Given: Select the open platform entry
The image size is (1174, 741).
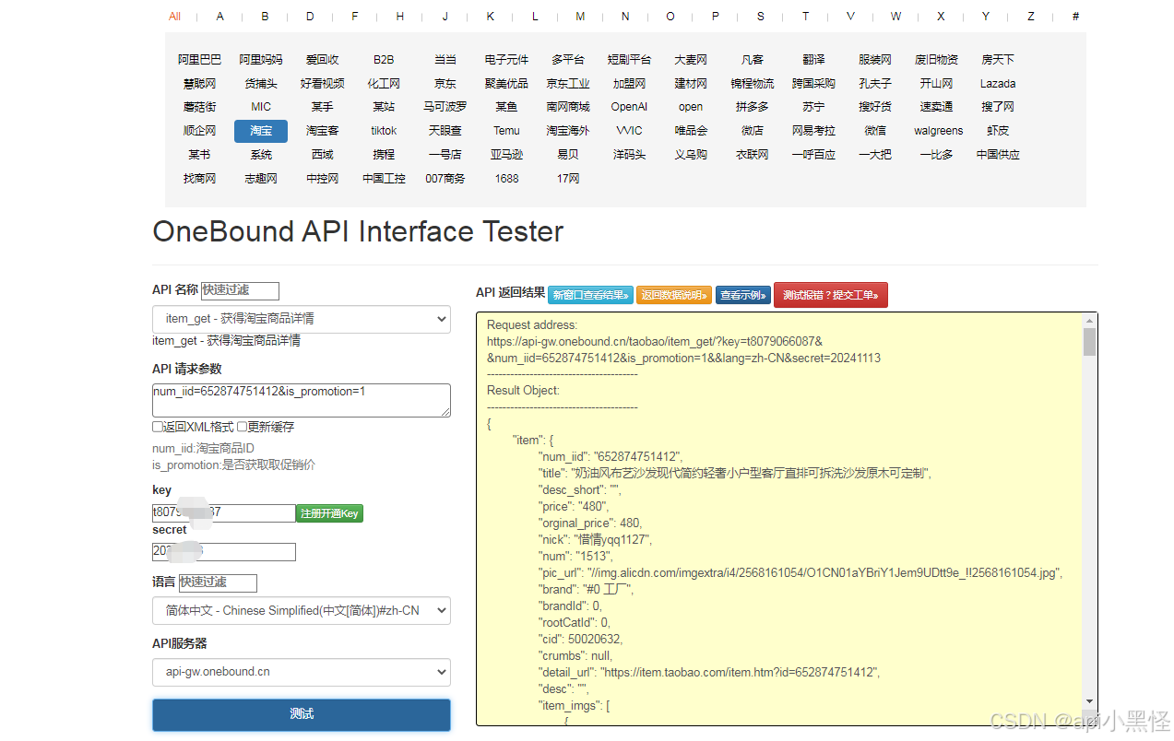Looking at the screenshot, I should 691,107.
